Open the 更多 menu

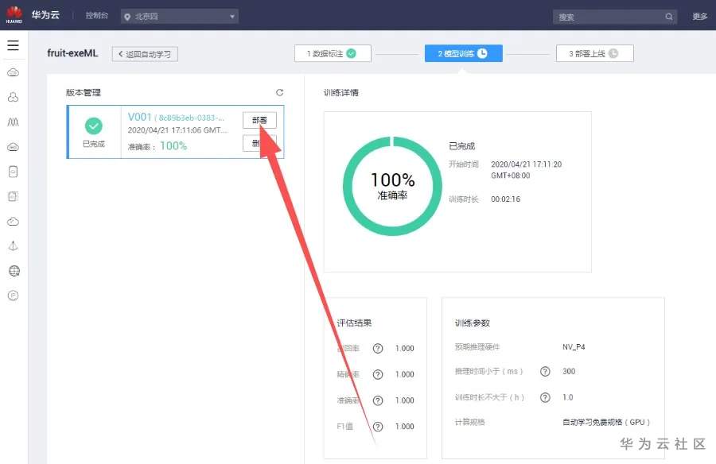click(699, 17)
